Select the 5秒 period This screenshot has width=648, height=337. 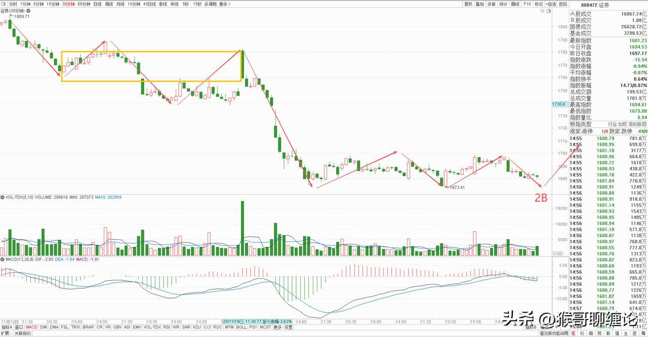(186, 4)
